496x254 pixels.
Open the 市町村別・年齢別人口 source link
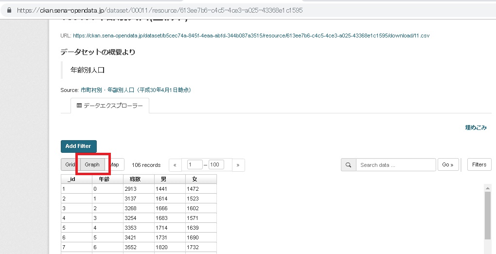[136, 90]
